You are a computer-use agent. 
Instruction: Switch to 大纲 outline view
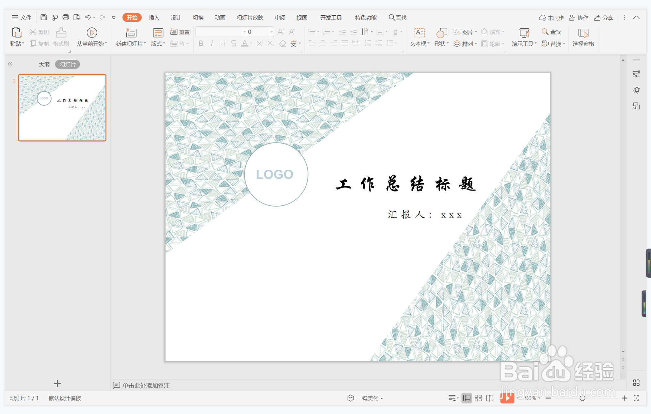click(x=44, y=64)
